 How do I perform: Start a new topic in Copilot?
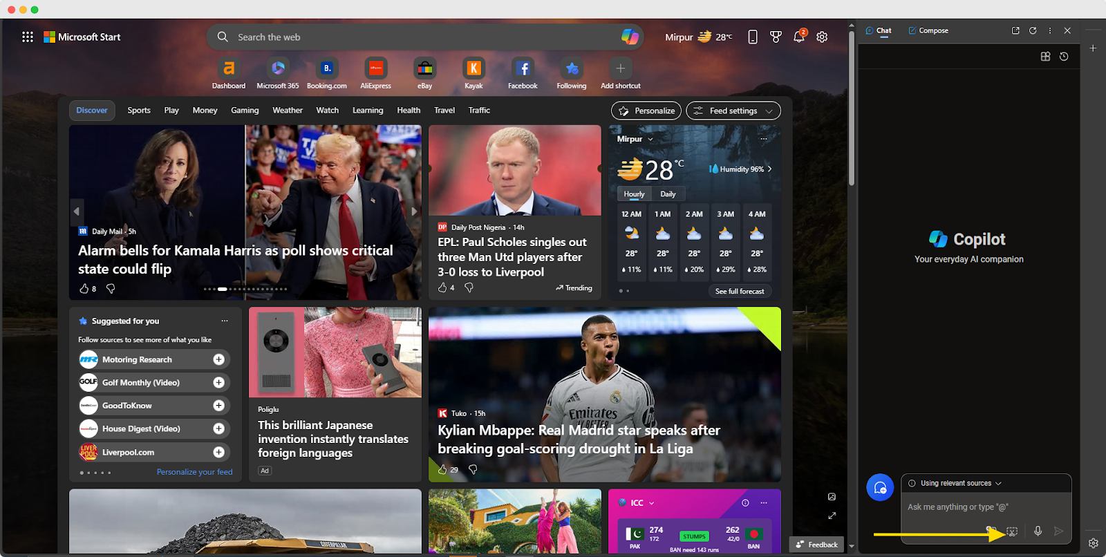(x=880, y=487)
